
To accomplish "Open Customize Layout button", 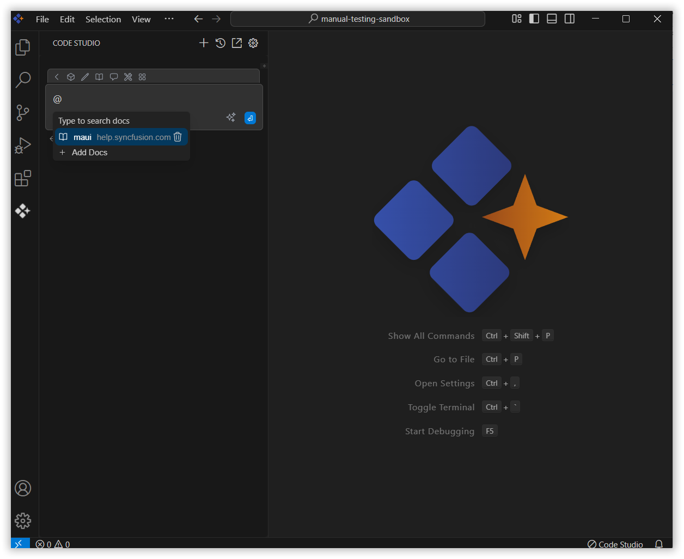I will pyautogui.click(x=517, y=19).
